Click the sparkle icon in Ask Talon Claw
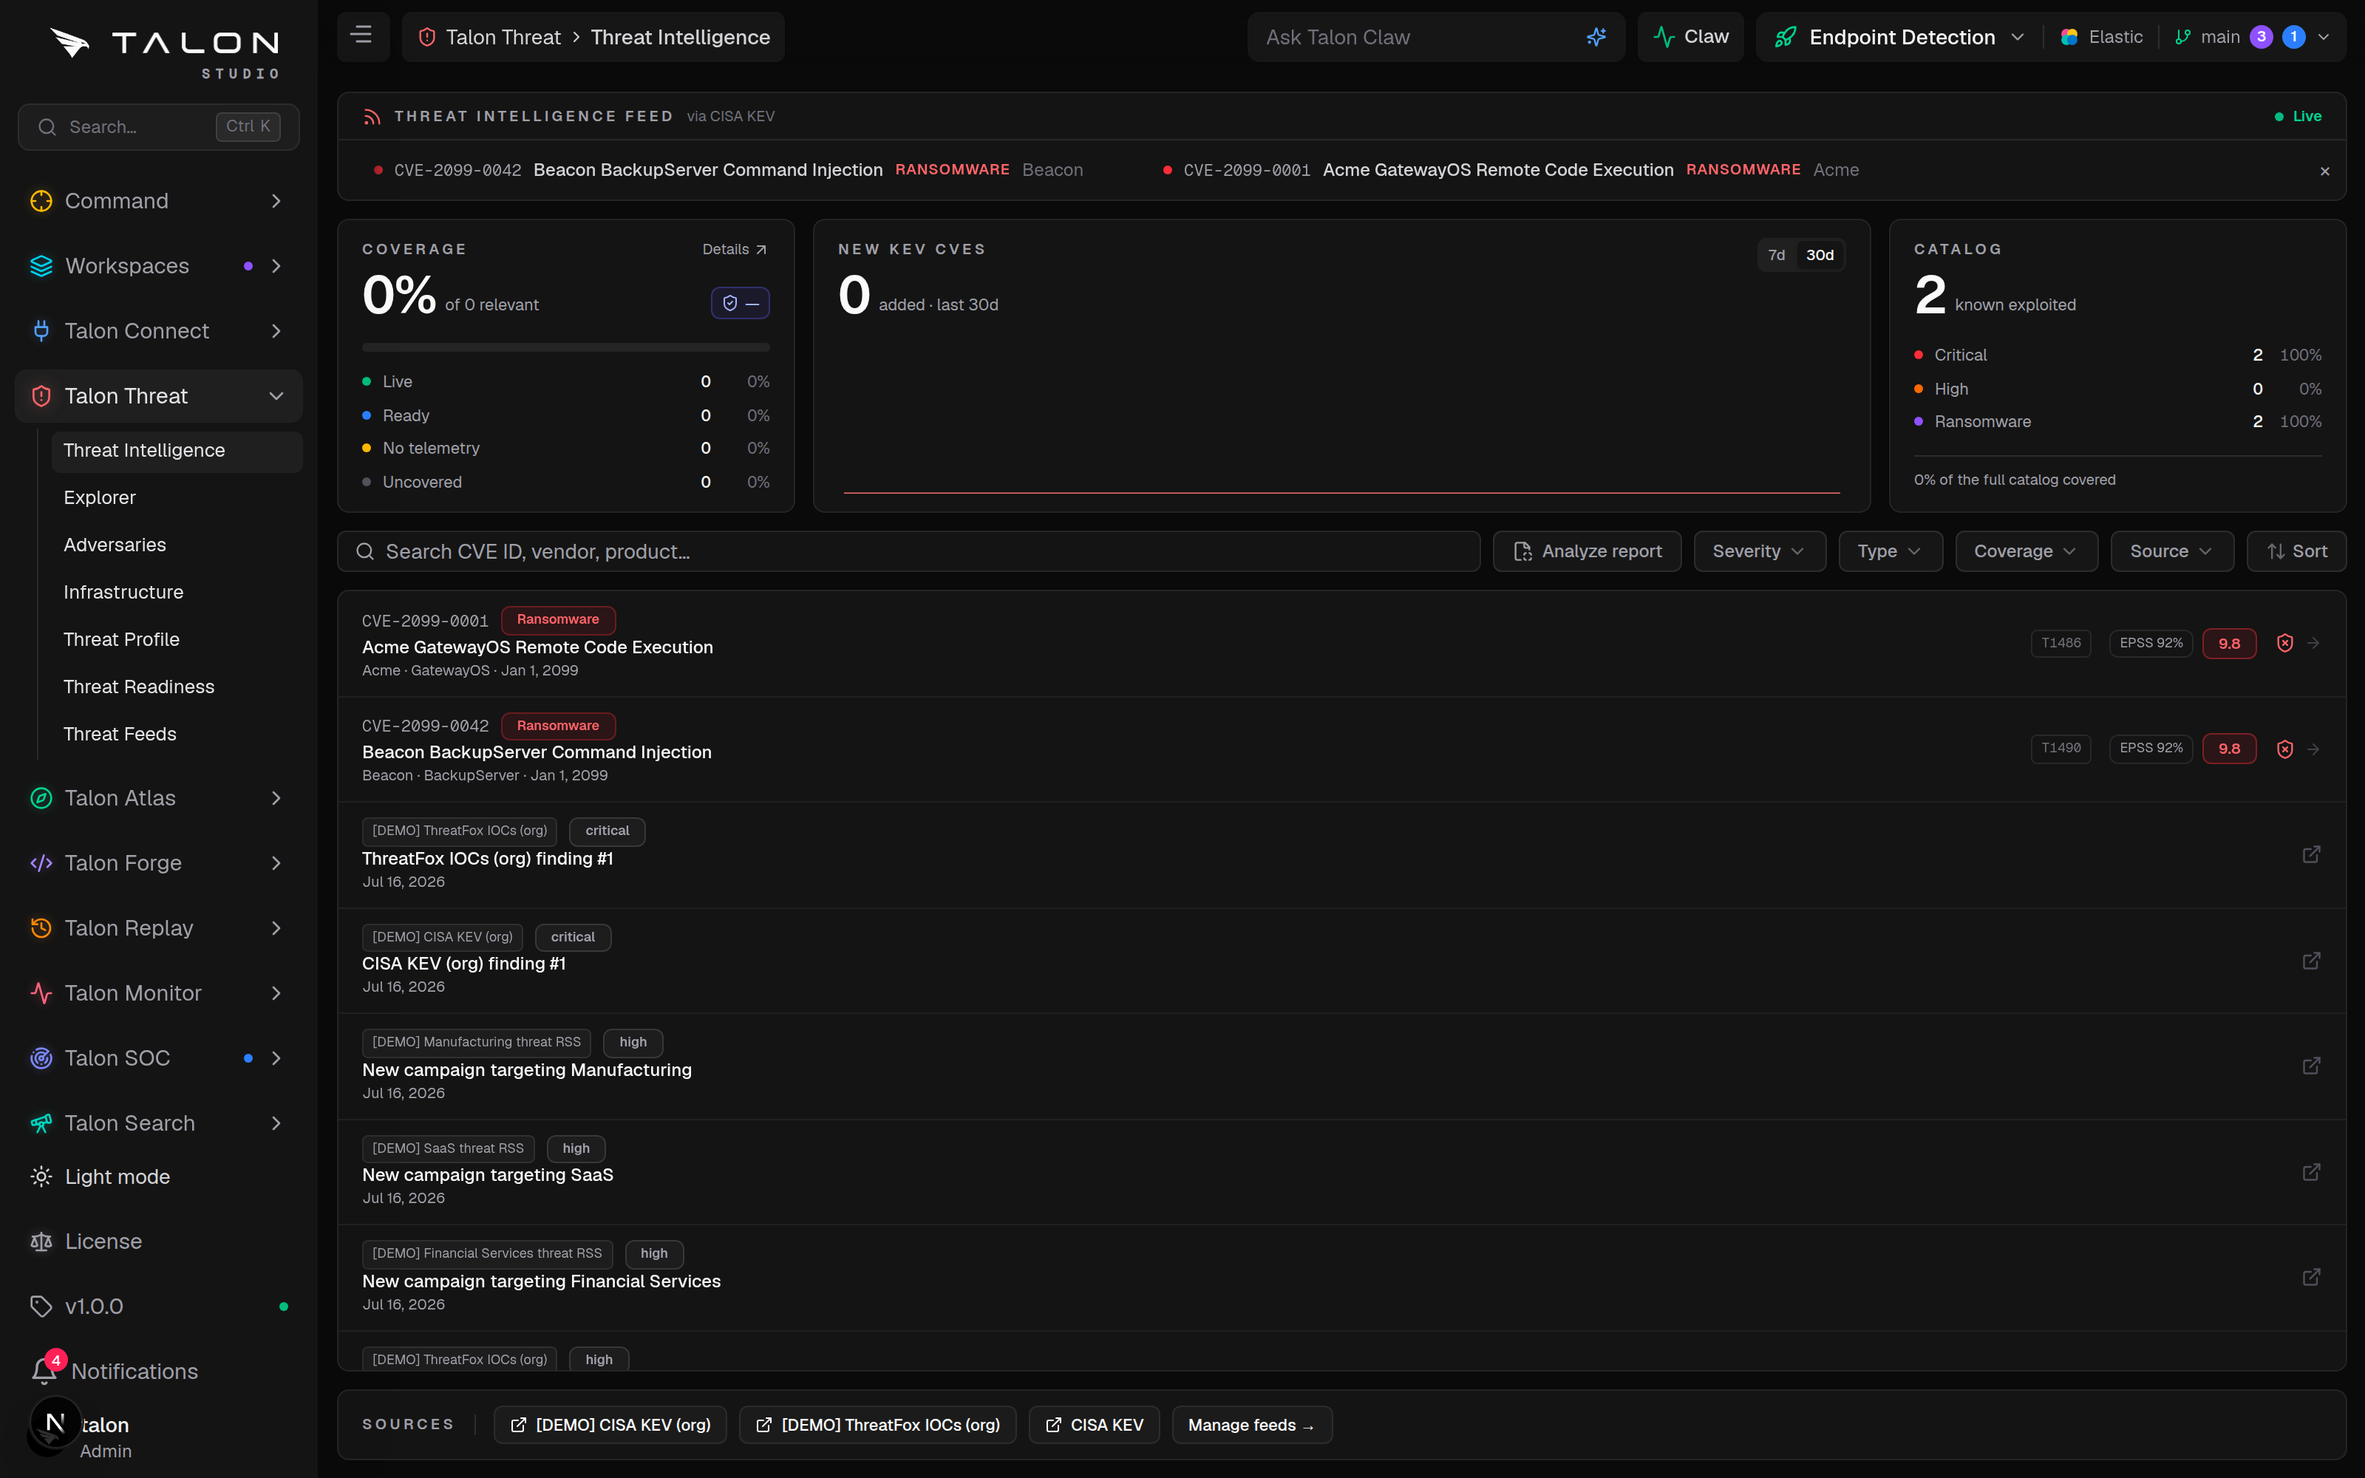Screen dimensions: 2365x1478 click(1596, 37)
